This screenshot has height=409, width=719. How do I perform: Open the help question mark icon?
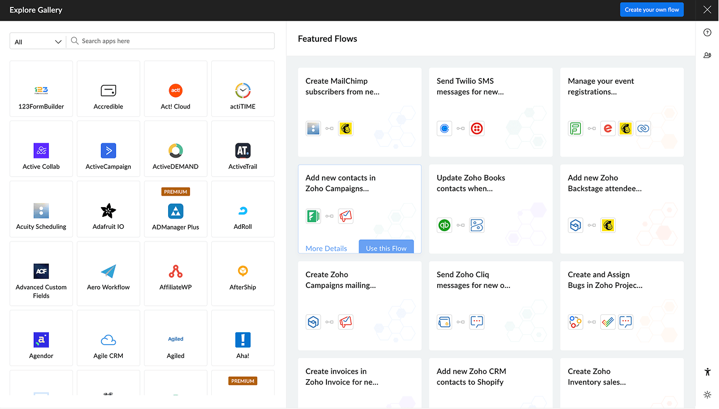tap(708, 33)
